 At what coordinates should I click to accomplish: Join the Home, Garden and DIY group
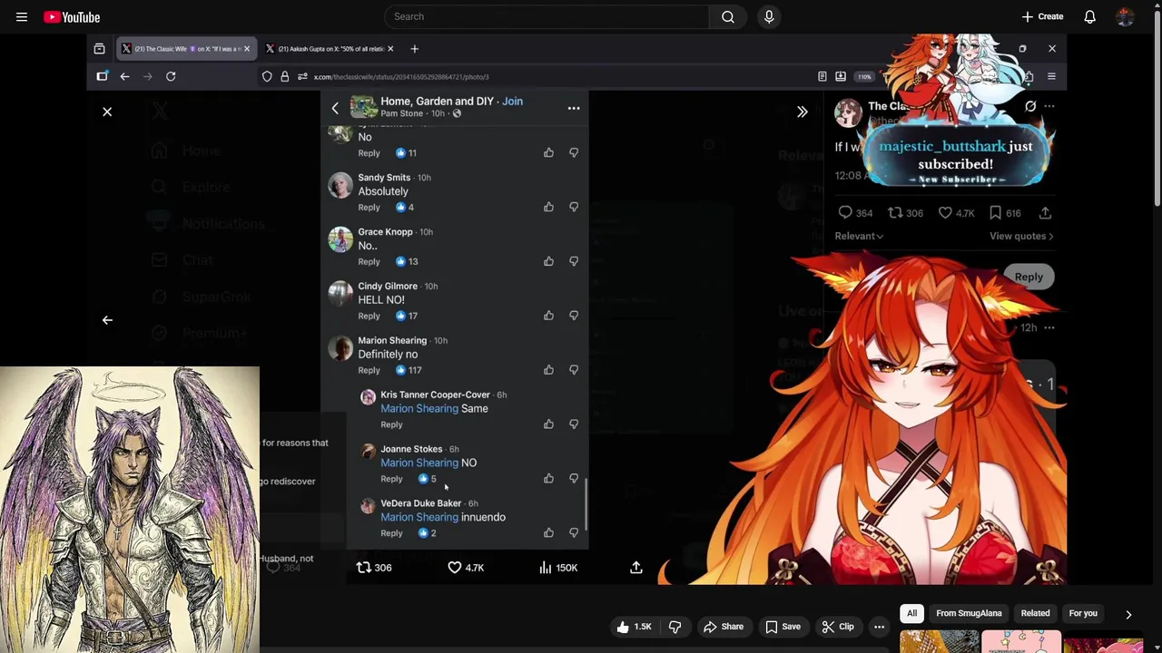click(x=512, y=102)
